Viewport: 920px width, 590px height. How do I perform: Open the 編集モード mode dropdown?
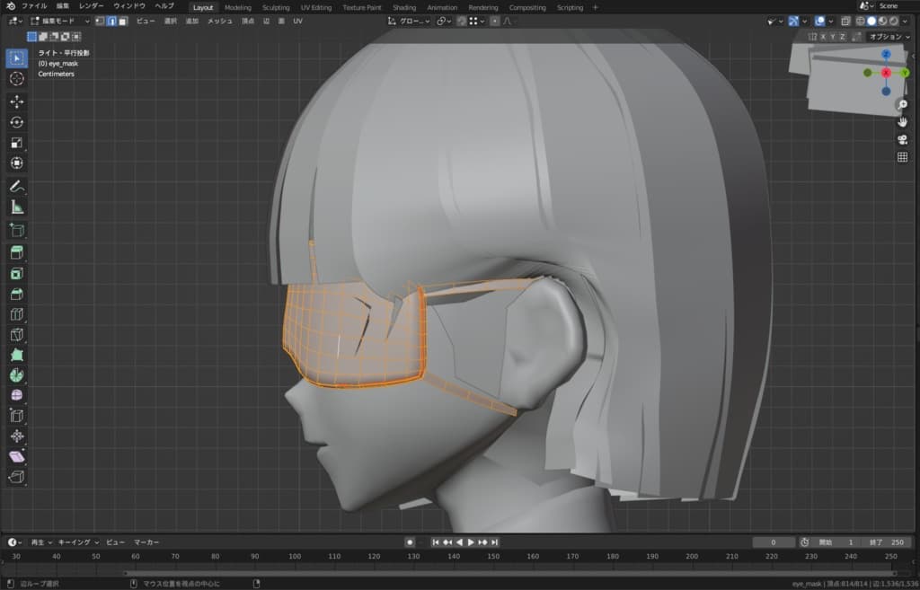click(x=59, y=21)
